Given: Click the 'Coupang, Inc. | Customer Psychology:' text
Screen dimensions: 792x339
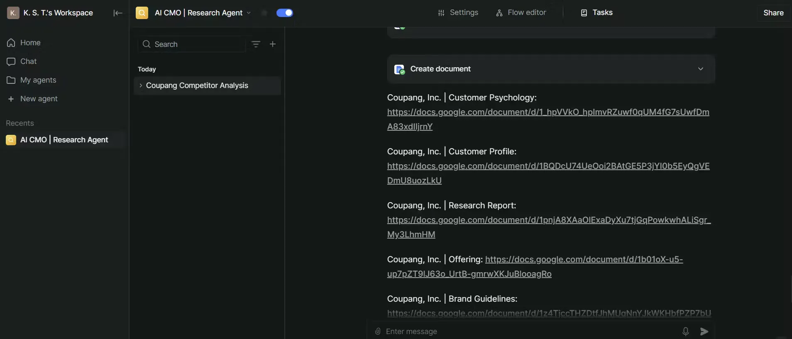Looking at the screenshot, I should click(x=462, y=98).
